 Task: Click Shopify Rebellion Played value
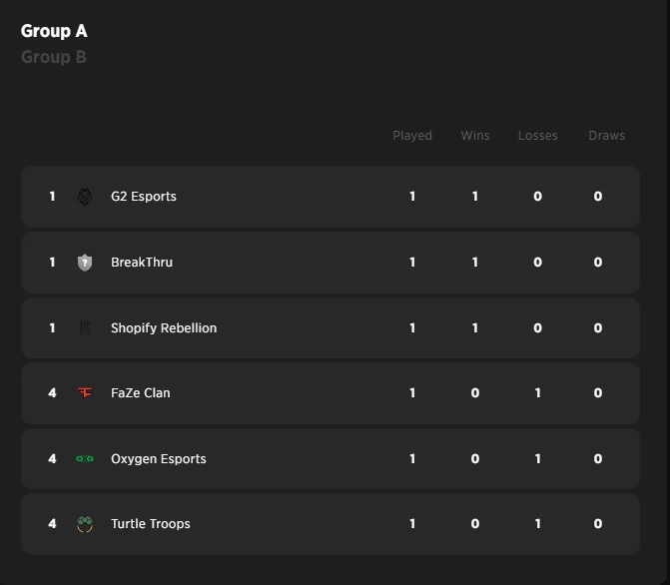click(412, 327)
